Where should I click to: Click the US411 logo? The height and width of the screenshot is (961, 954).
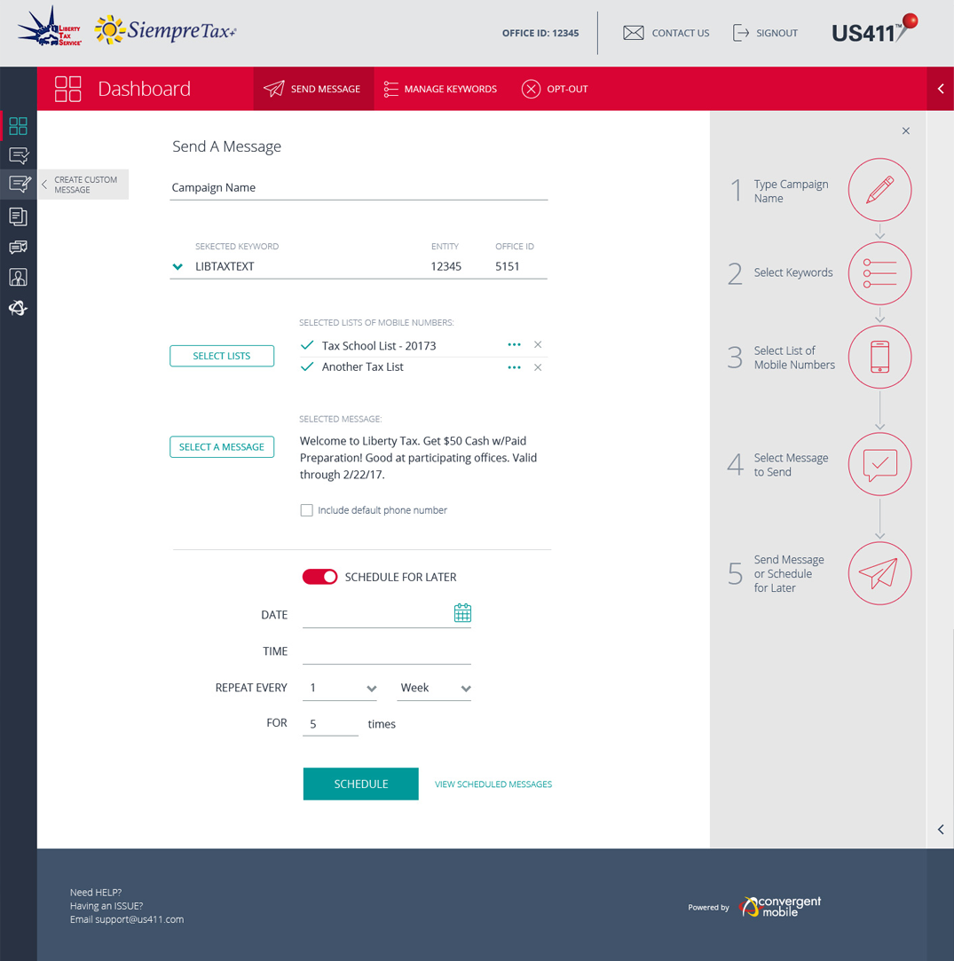874,29
